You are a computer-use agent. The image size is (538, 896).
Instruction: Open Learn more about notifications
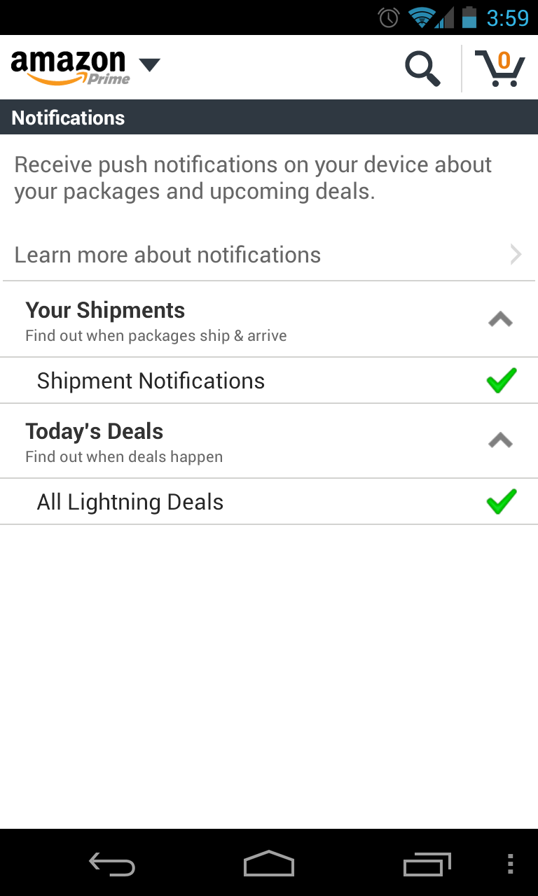pos(167,255)
